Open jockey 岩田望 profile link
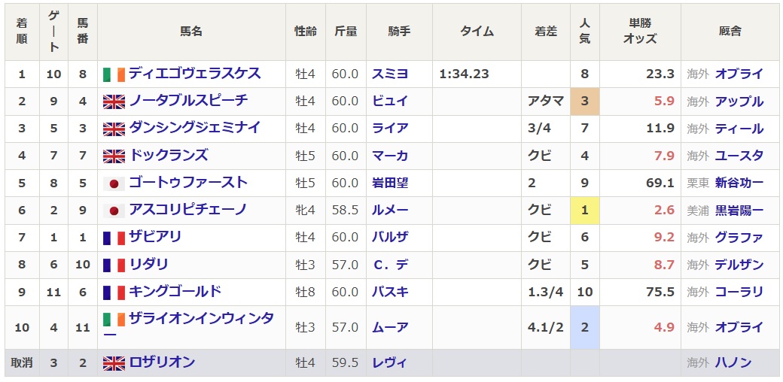 [x=390, y=183]
